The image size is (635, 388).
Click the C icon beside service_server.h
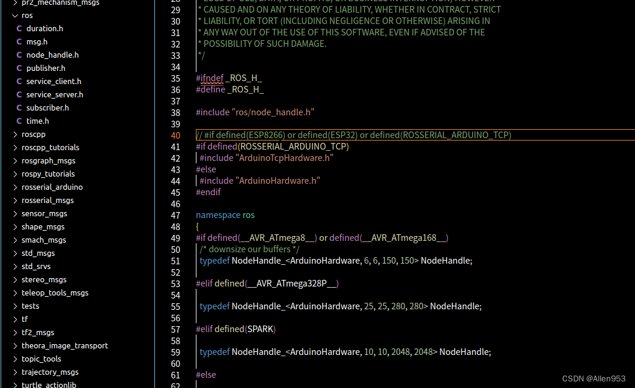19,94
